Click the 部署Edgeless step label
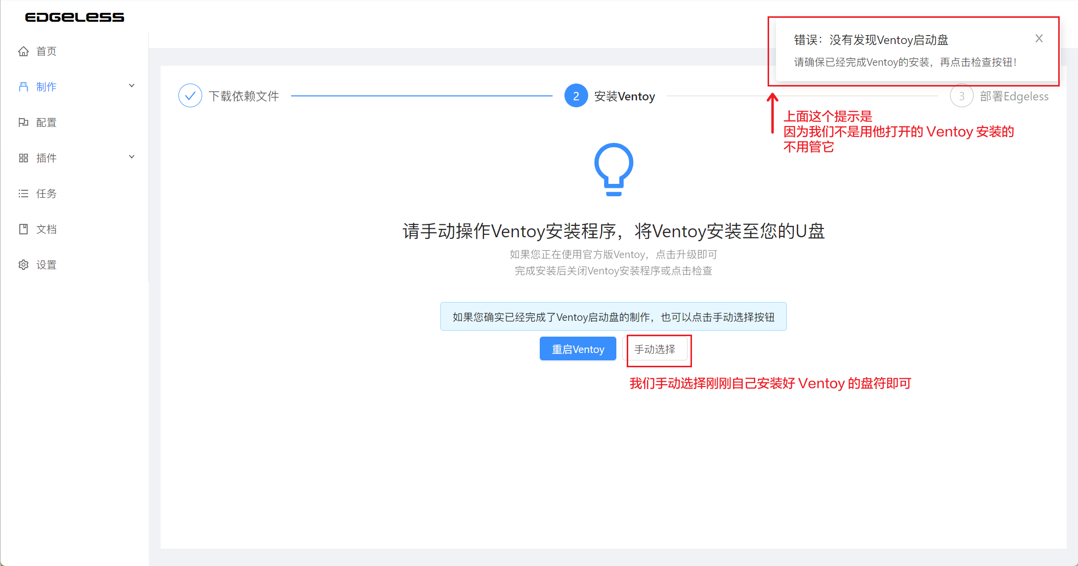Viewport: 1078px width, 566px height. click(1014, 96)
